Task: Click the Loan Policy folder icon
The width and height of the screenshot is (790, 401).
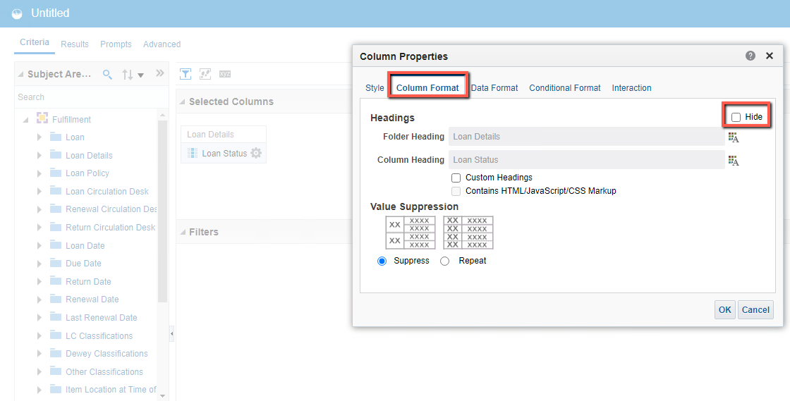Action: point(56,173)
